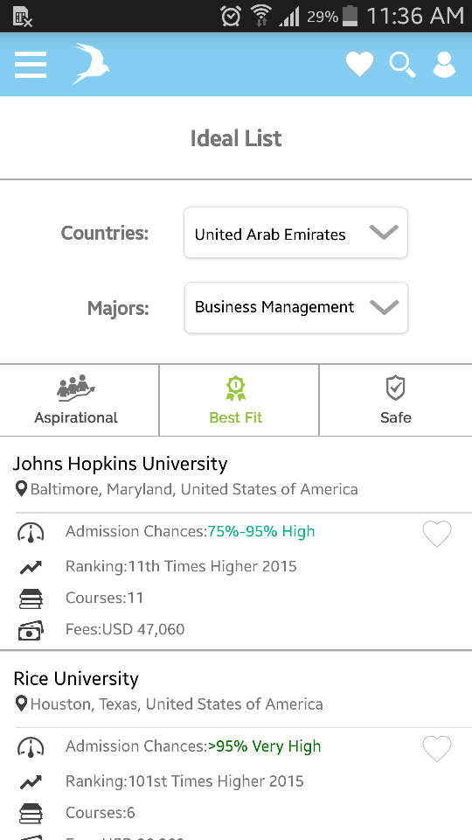Screen dimensions: 472x840
Task: Select 'Baltimore, Maryland, United States of America' text
Action: [194, 489]
